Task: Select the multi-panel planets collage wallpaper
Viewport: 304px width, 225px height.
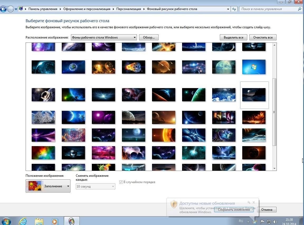Action: tap(224, 117)
